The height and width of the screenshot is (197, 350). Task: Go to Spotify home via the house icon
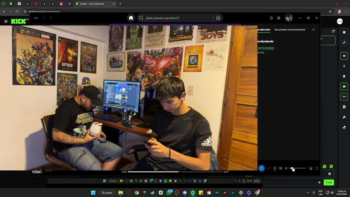131,18
